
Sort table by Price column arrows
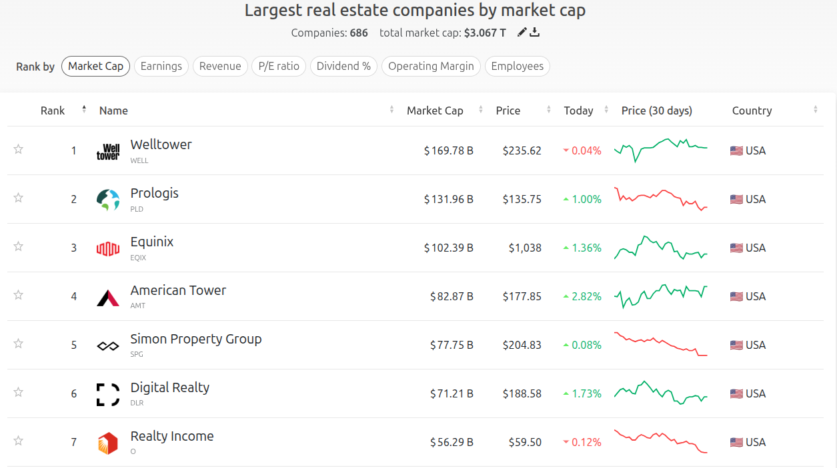[548, 110]
